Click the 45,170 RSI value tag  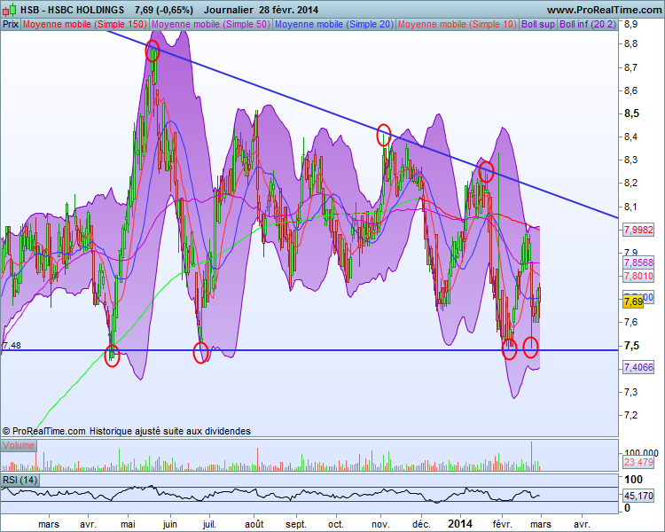(638, 495)
